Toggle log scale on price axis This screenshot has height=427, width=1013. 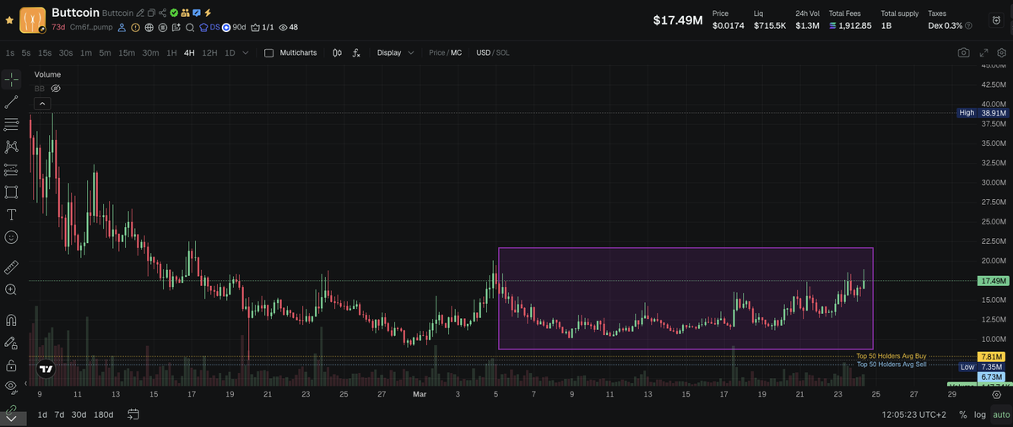[x=980, y=414]
